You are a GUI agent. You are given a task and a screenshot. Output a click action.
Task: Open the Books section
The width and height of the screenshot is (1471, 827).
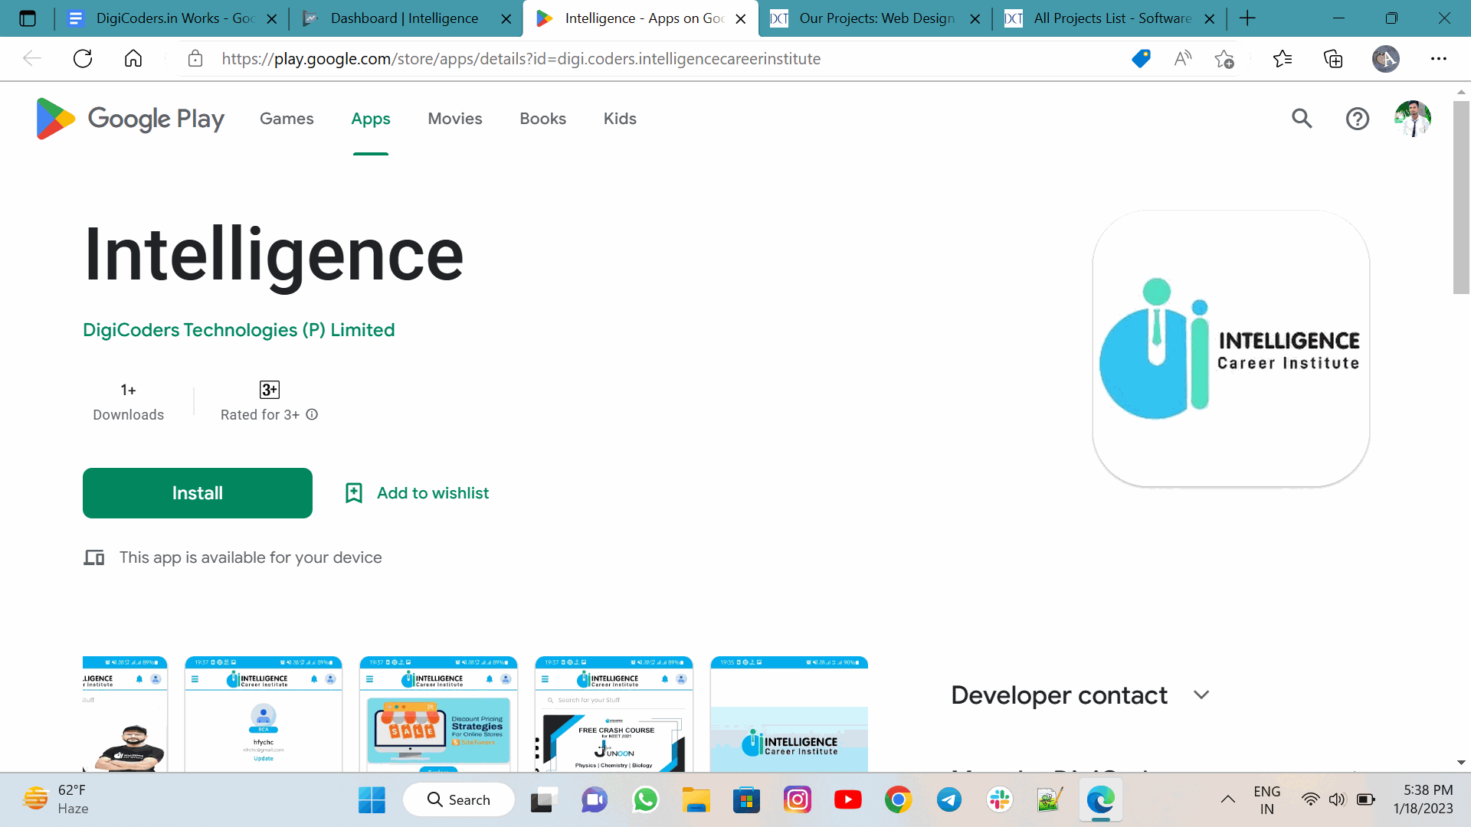[542, 119]
